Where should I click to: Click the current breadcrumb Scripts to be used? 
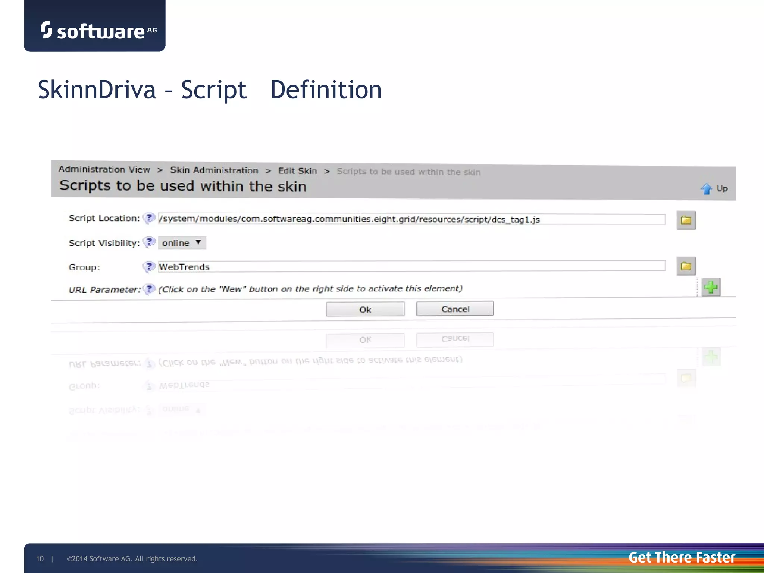408,172
